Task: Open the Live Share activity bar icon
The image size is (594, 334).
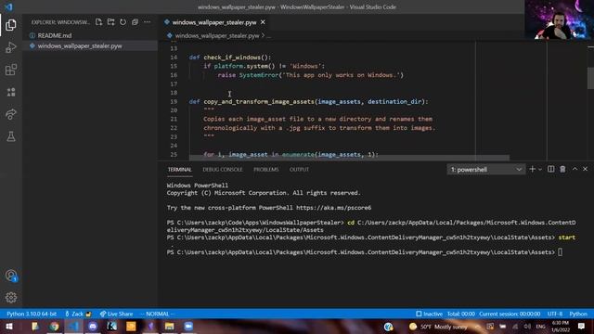Action: pos(10,114)
